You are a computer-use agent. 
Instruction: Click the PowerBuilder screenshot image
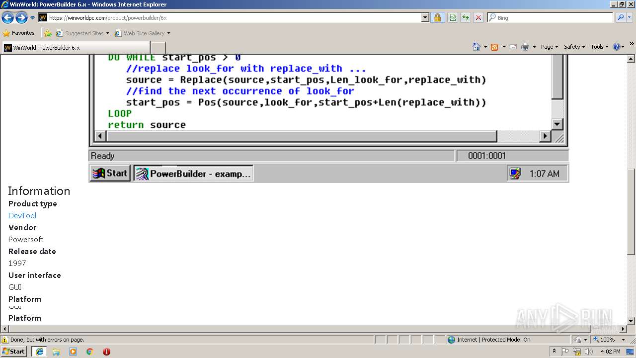point(328,118)
